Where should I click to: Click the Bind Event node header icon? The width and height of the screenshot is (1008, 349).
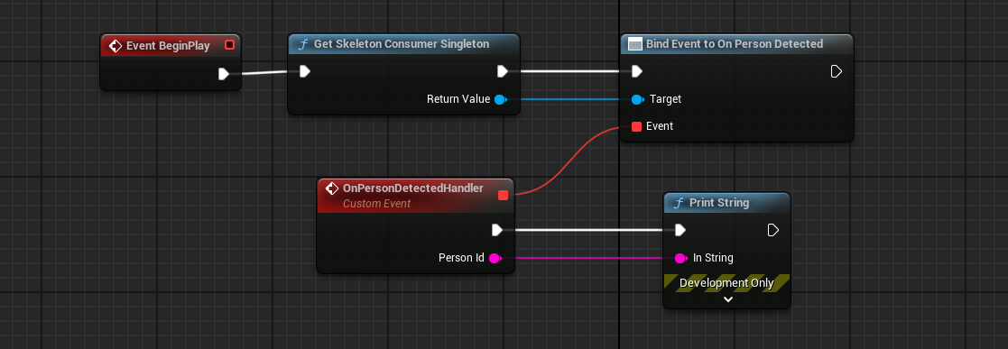click(634, 44)
